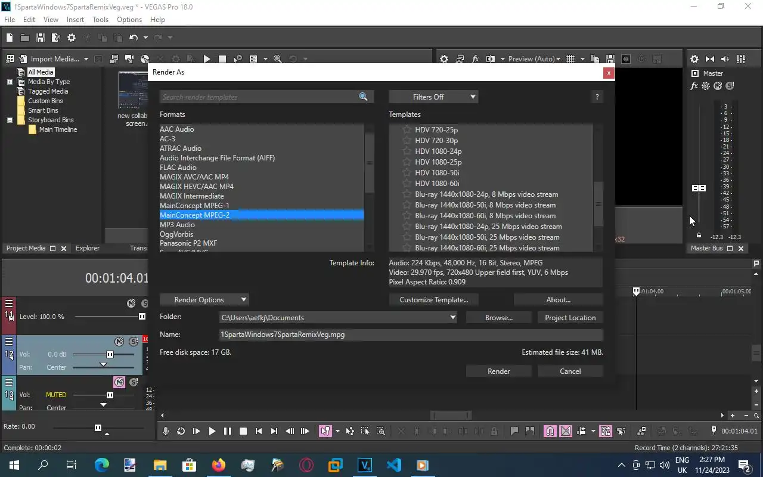
Task: Toggle Lock Envelopes to Events icon
Action: pos(606,431)
